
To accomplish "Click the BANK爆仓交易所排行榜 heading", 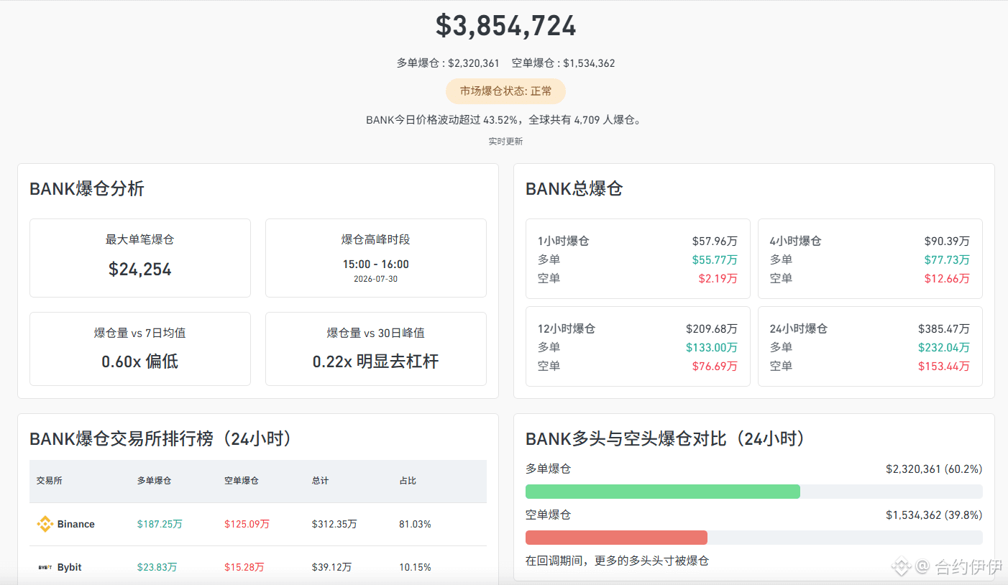I will [162, 438].
